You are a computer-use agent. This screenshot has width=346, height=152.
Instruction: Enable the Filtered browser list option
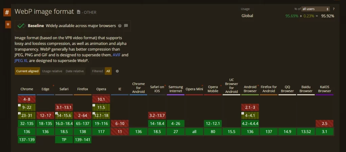pos(97,71)
